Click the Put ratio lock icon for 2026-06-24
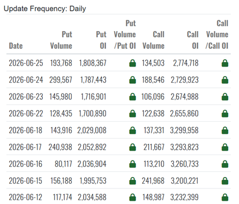Viewport: 239px width, 204px height. [x=132, y=80]
